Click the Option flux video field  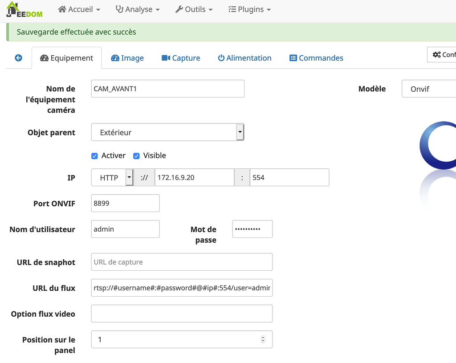(x=182, y=314)
